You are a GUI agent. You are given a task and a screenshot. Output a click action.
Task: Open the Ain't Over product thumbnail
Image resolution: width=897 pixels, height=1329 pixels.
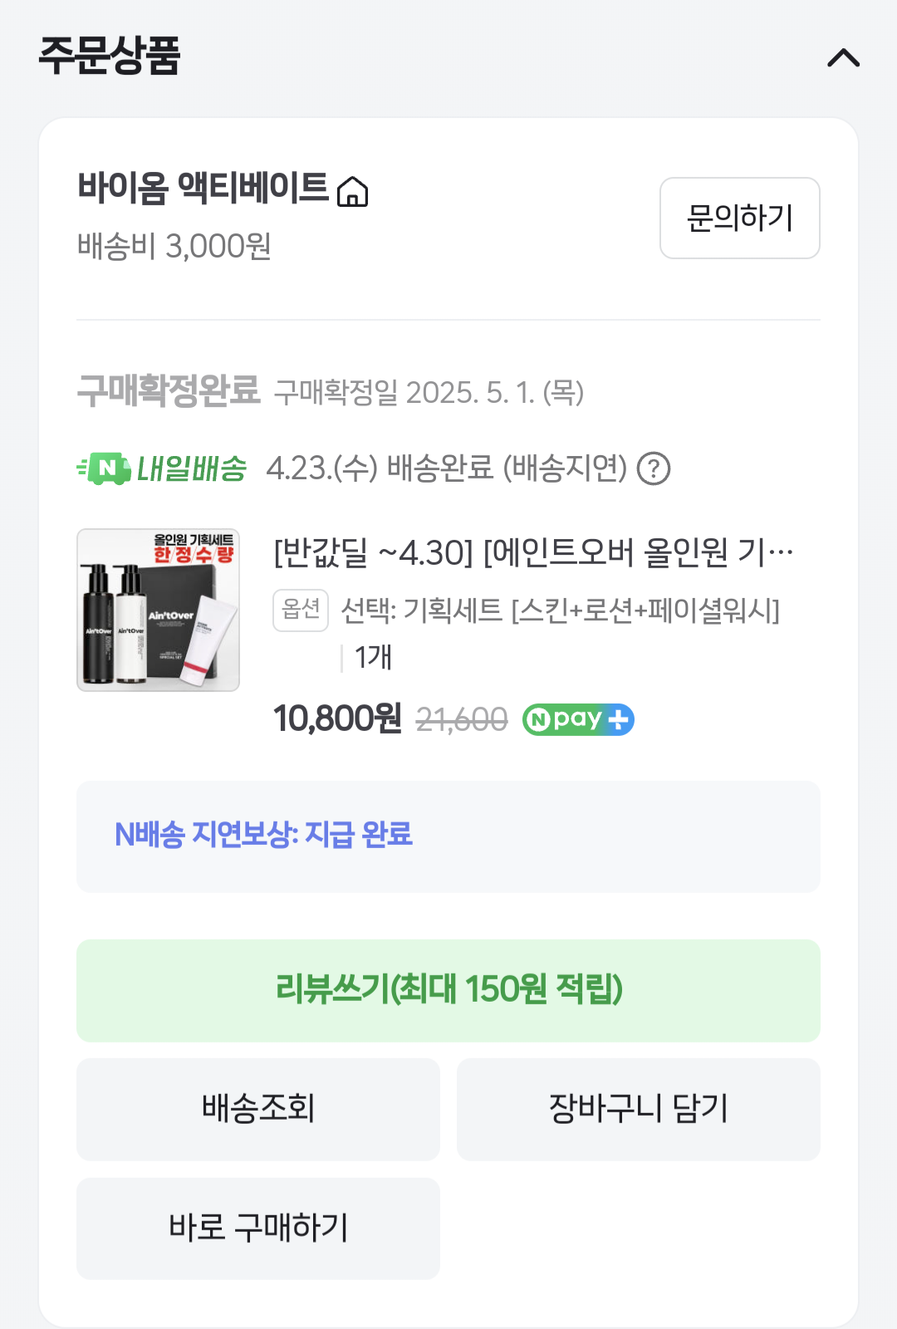pos(158,610)
